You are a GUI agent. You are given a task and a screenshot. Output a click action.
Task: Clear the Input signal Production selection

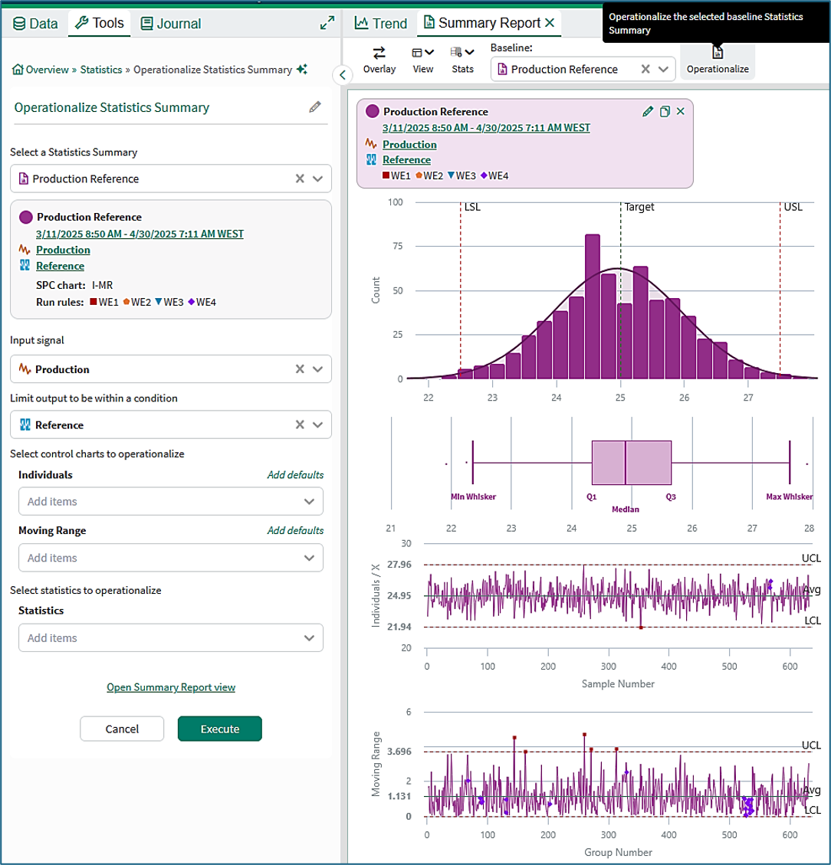click(300, 369)
